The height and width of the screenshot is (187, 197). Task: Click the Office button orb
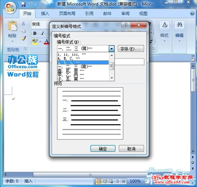(10, 8)
